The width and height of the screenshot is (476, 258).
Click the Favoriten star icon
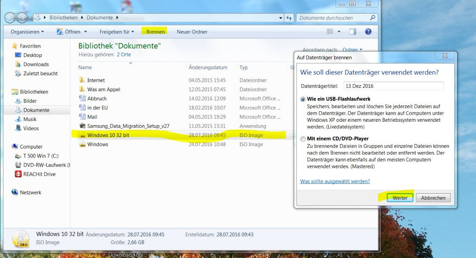click(15, 46)
